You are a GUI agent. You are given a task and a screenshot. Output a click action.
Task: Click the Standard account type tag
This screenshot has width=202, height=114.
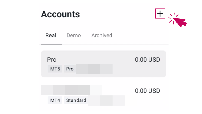(76, 100)
